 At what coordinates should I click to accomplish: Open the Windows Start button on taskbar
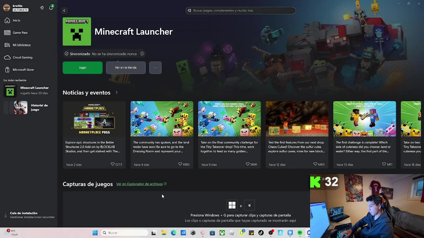point(95,233)
